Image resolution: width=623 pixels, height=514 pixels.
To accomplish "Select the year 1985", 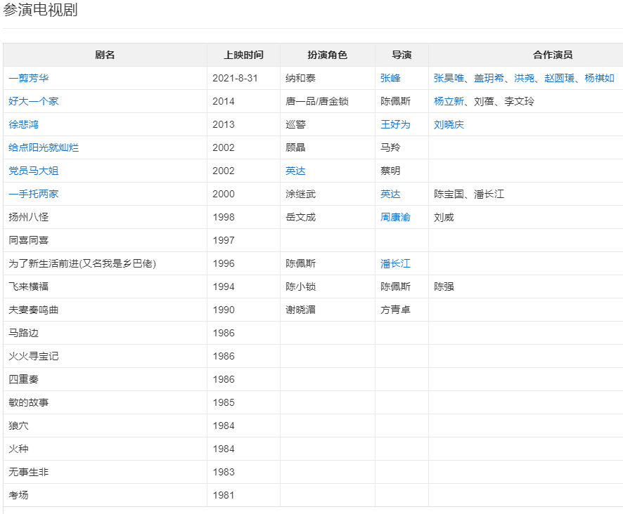I will tap(224, 402).
